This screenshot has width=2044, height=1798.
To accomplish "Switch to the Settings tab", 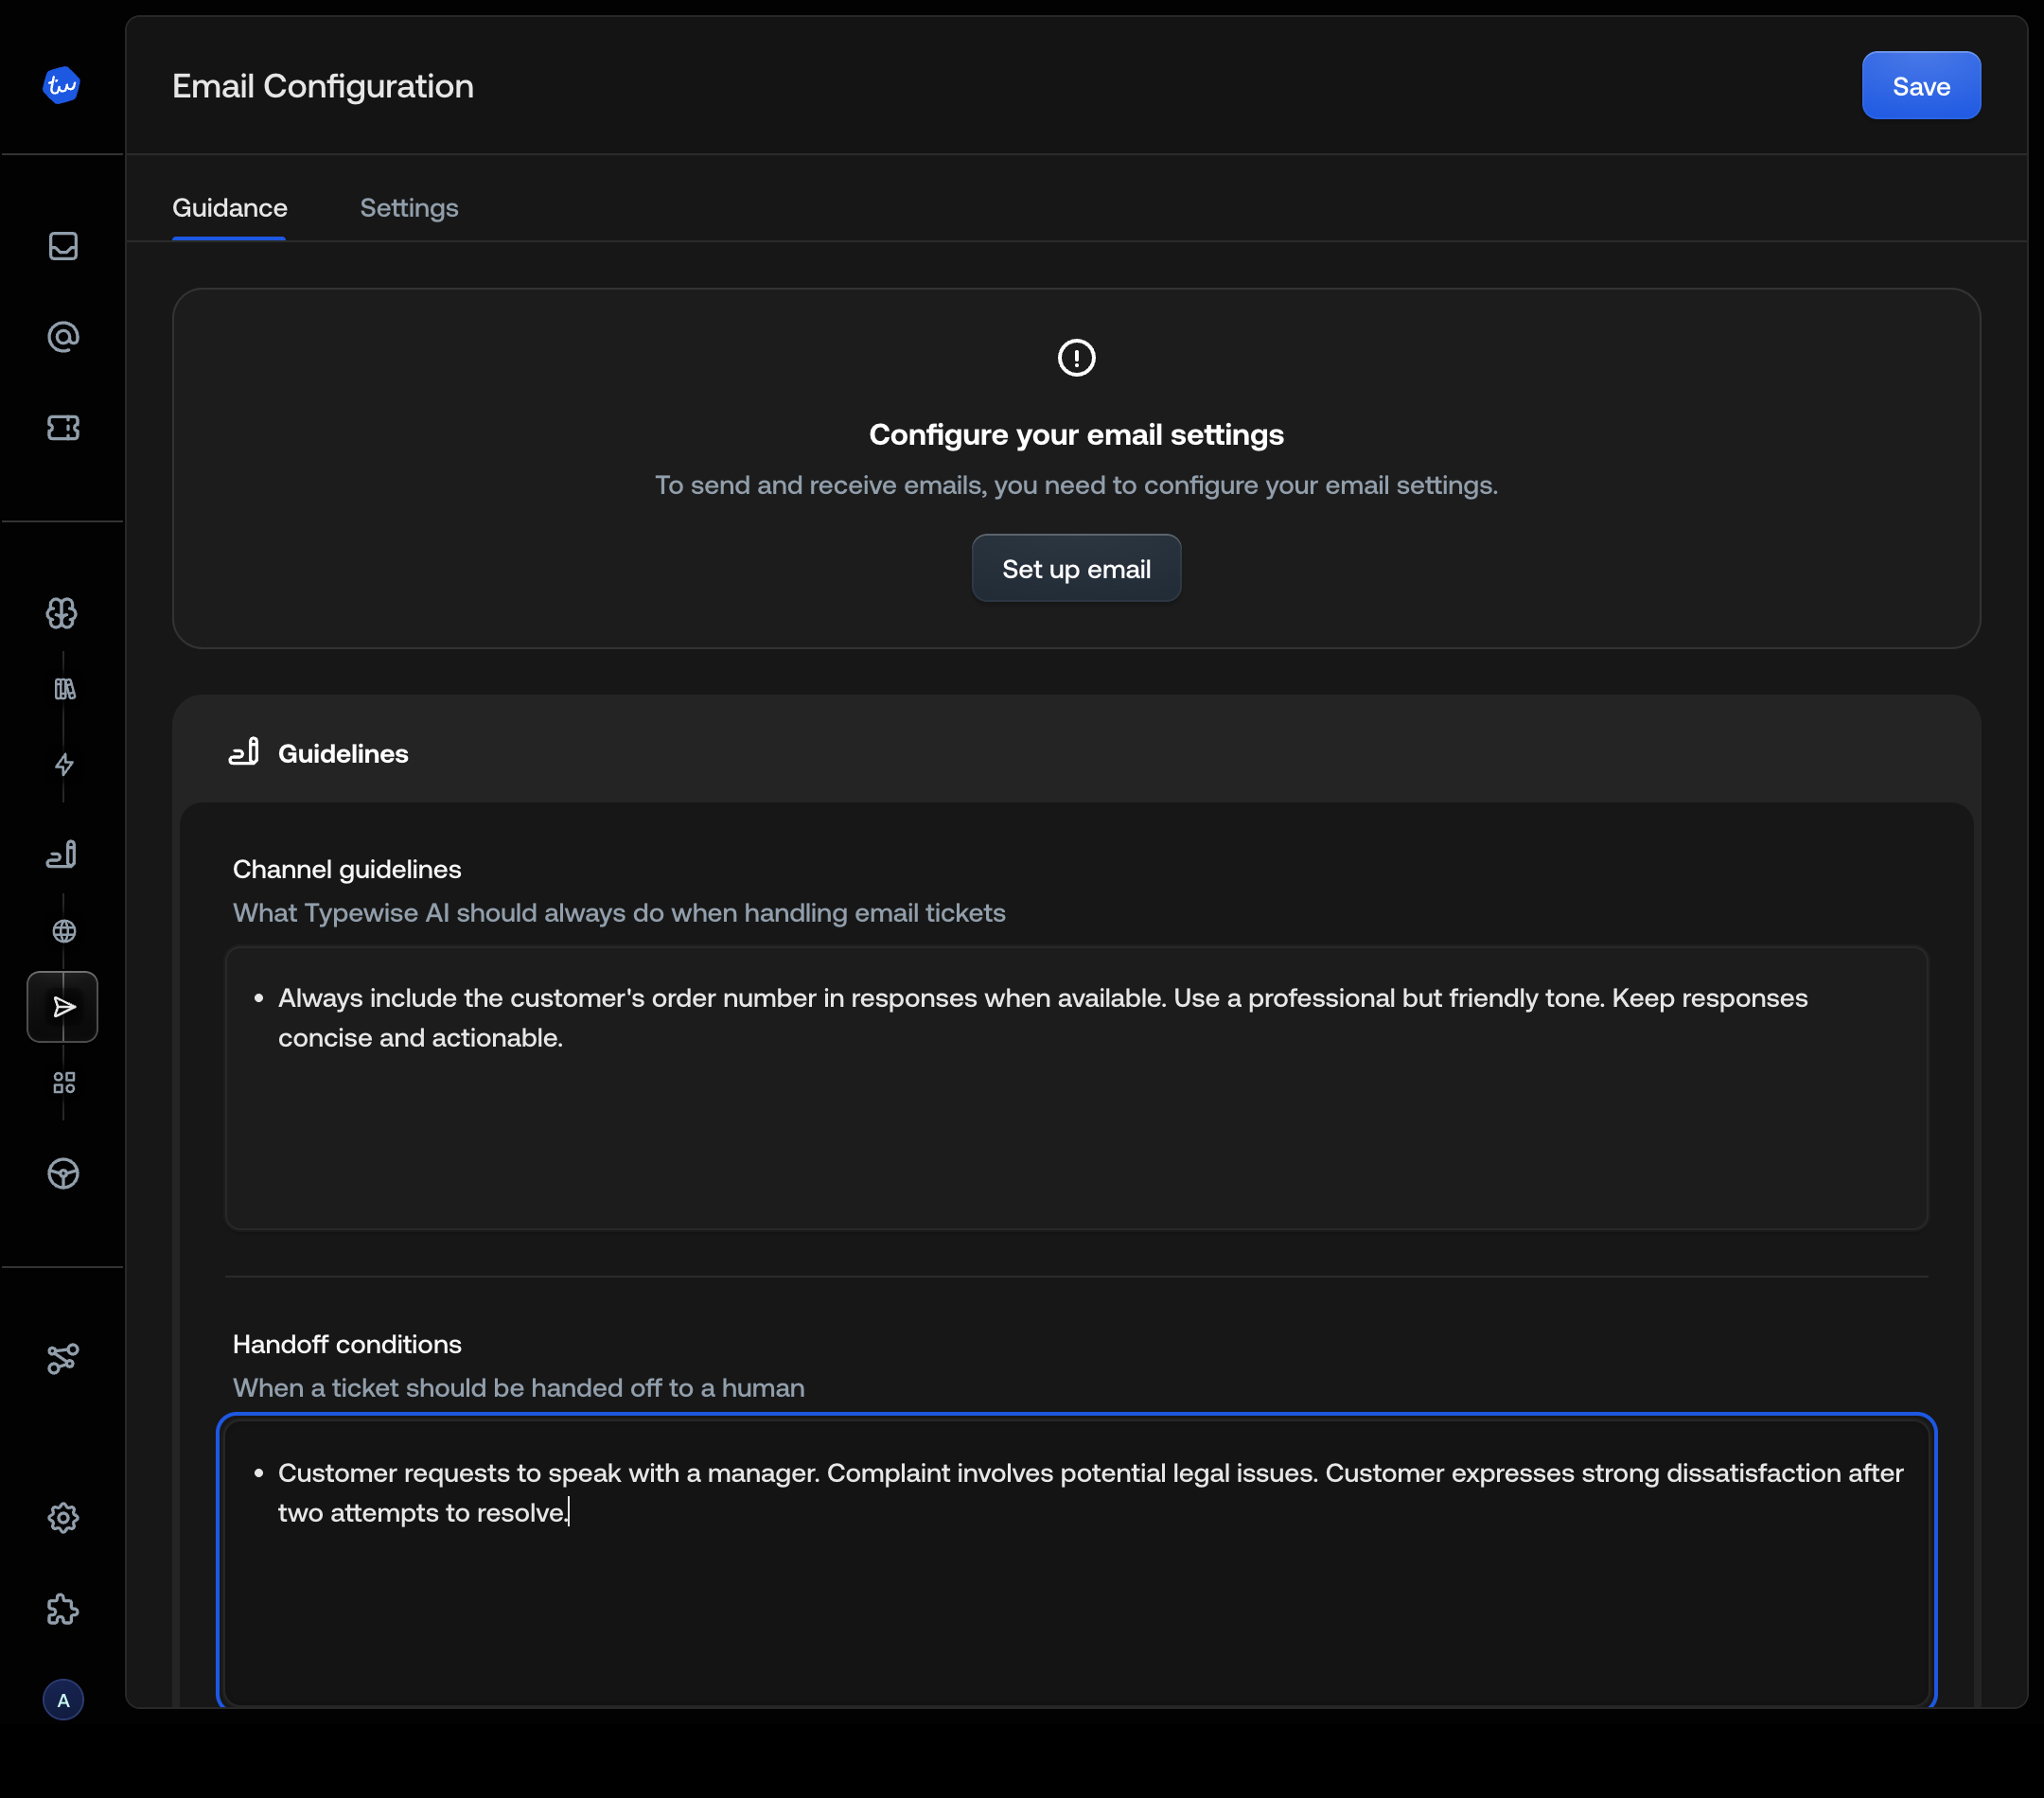I will point(408,208).
